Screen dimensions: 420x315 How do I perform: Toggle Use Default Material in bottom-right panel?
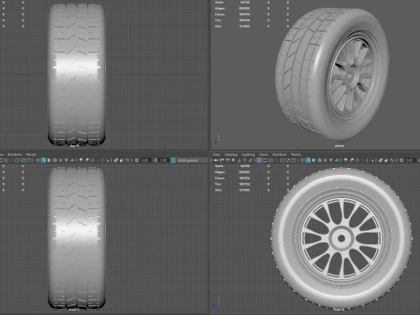coord(314,160)
